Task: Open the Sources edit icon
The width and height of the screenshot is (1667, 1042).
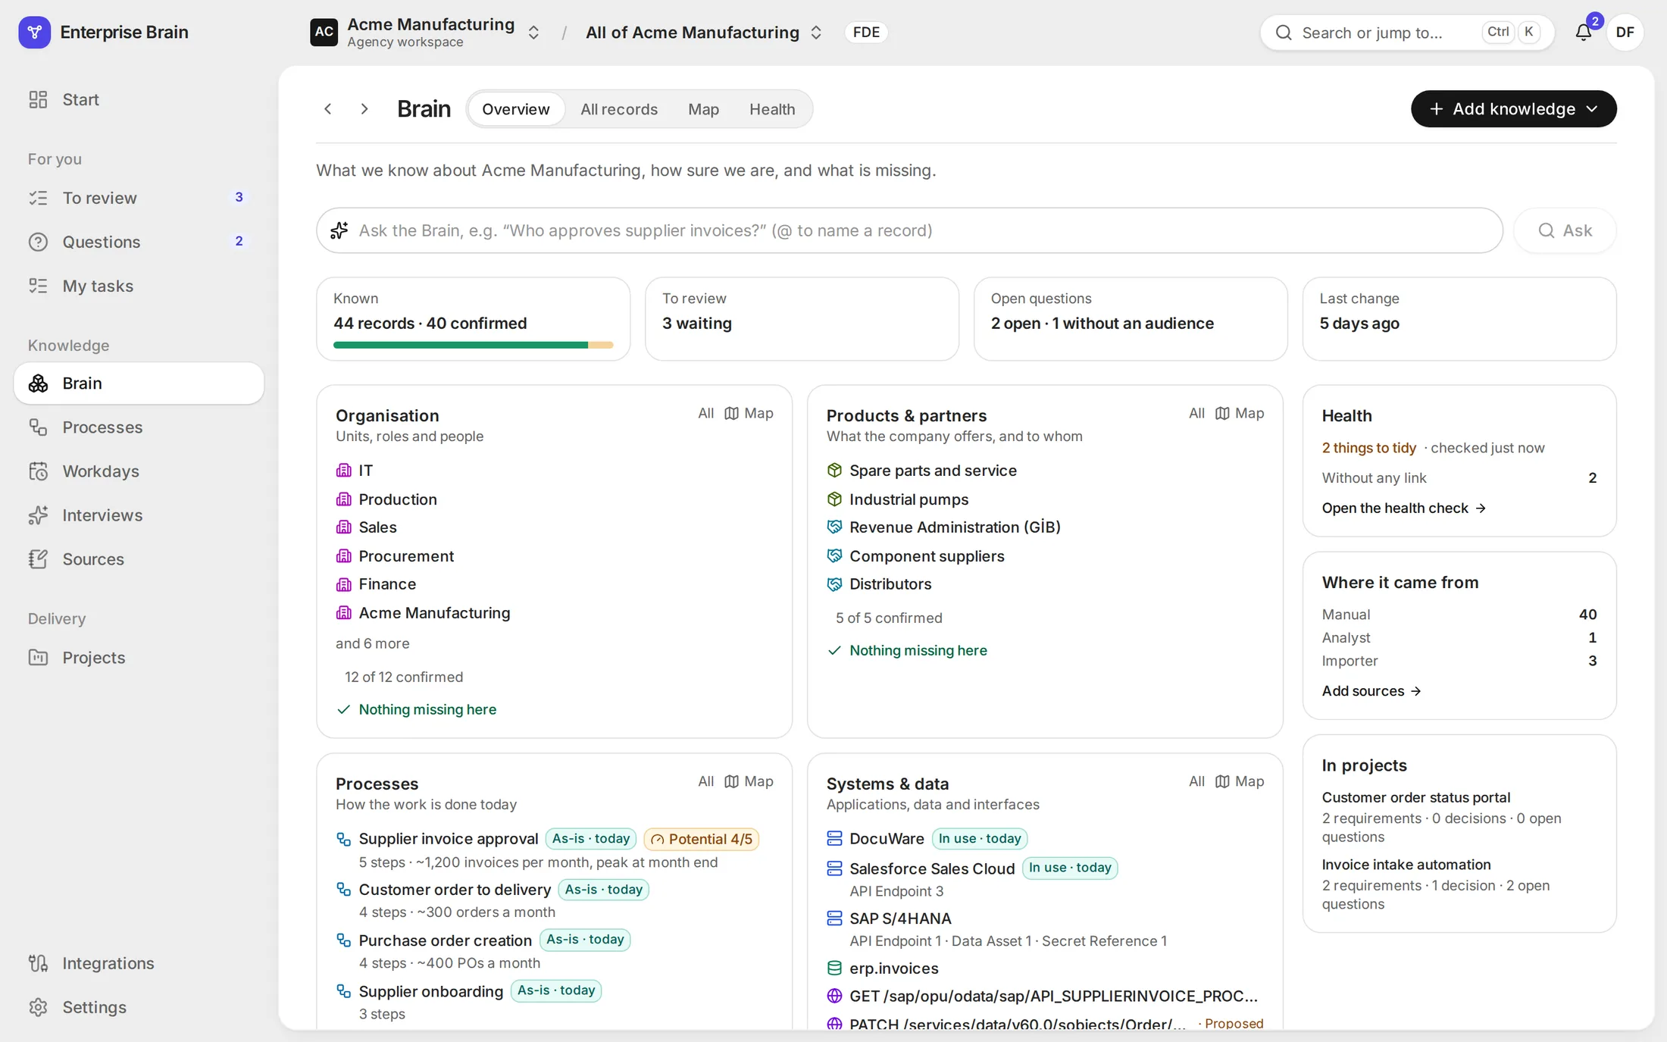Action: [38, 559]
